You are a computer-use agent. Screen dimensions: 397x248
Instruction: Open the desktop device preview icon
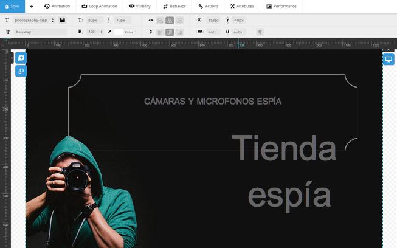coord(388,60)
